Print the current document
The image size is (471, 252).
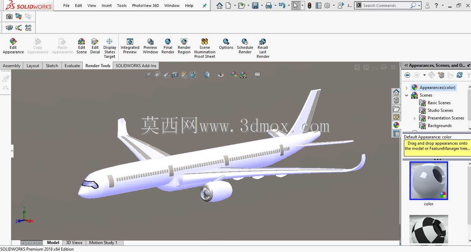point(269,6)
